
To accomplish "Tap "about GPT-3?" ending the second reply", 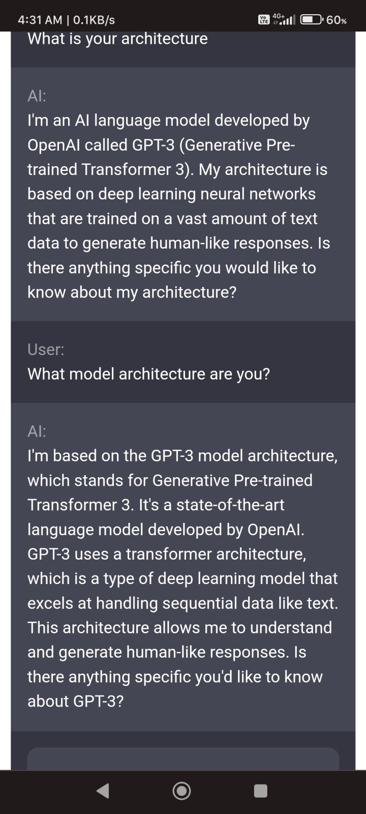I will pyautogui.click(x=75, y=701).
